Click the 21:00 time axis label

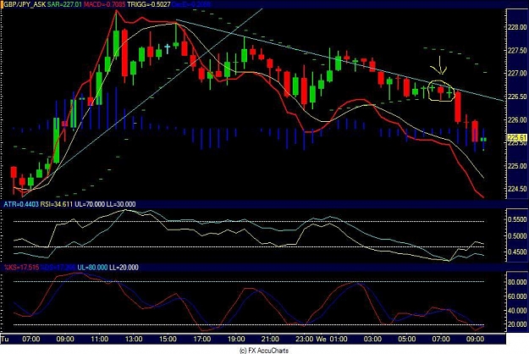[x=270, y=339]
